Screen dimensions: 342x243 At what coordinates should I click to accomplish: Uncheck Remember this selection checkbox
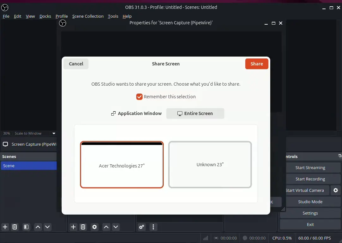point(139,97)
